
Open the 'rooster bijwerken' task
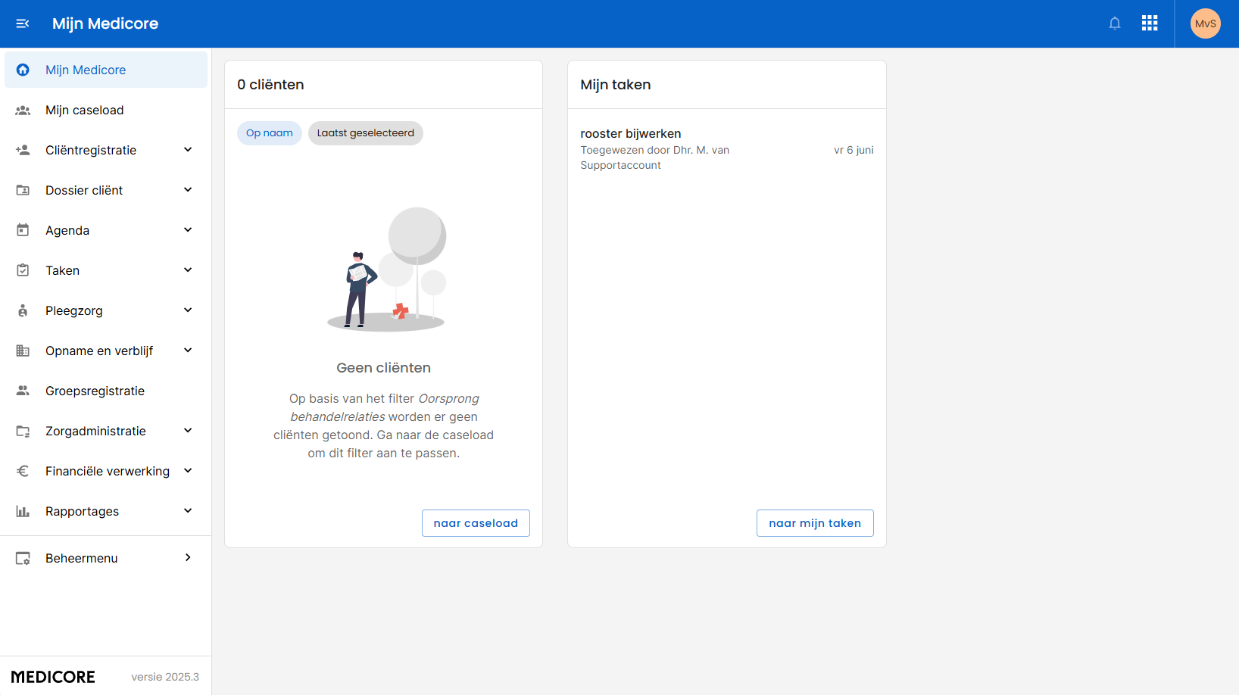point(630,134)
